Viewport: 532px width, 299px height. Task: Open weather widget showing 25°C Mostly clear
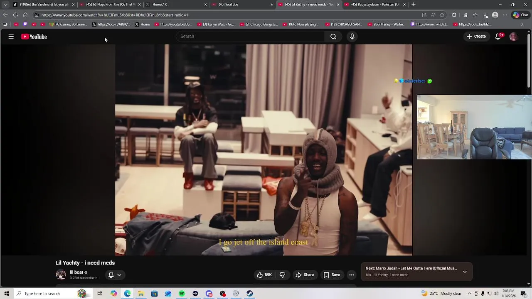click(x=441, y=294)
